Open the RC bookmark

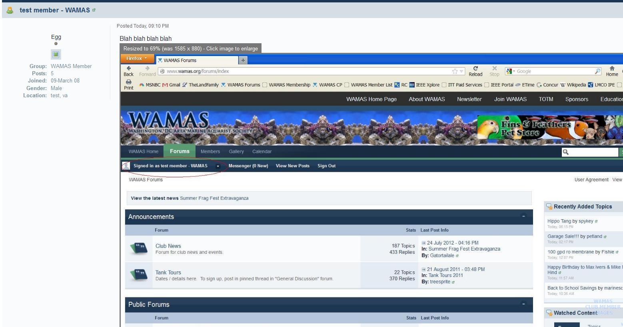click(401, 85)
